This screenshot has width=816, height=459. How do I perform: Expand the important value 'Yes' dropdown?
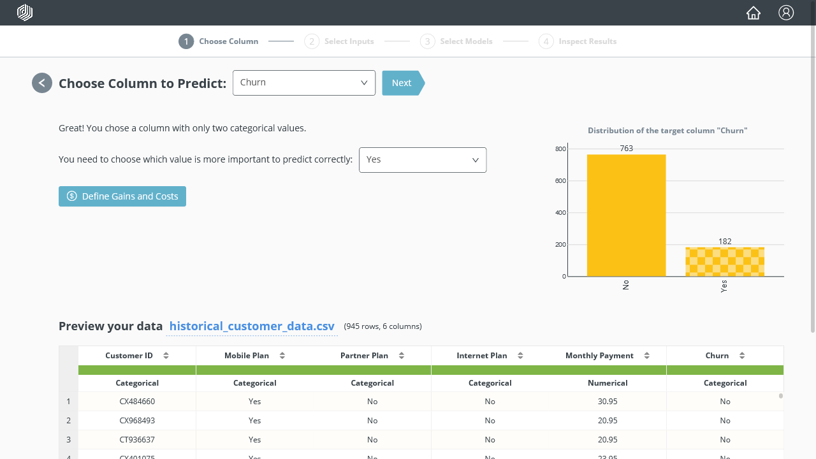[x=423, y=160]
